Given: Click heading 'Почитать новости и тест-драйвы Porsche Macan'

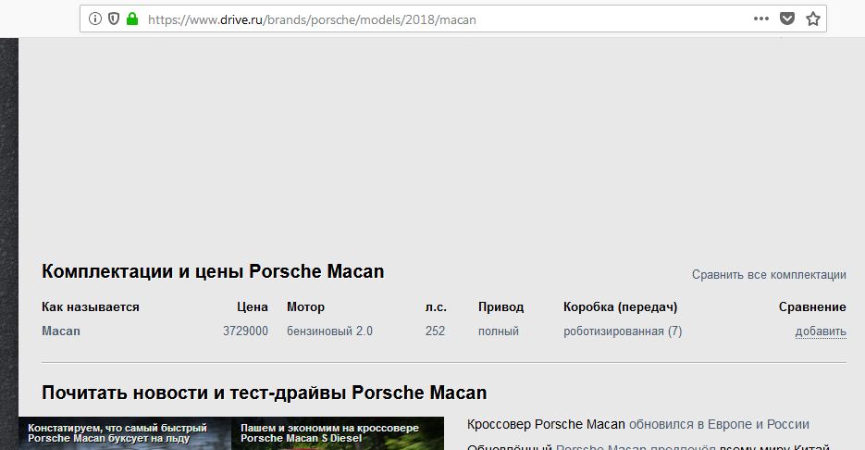Looking at the screenshot, I should pyautogui.click(x=265, y=394).
